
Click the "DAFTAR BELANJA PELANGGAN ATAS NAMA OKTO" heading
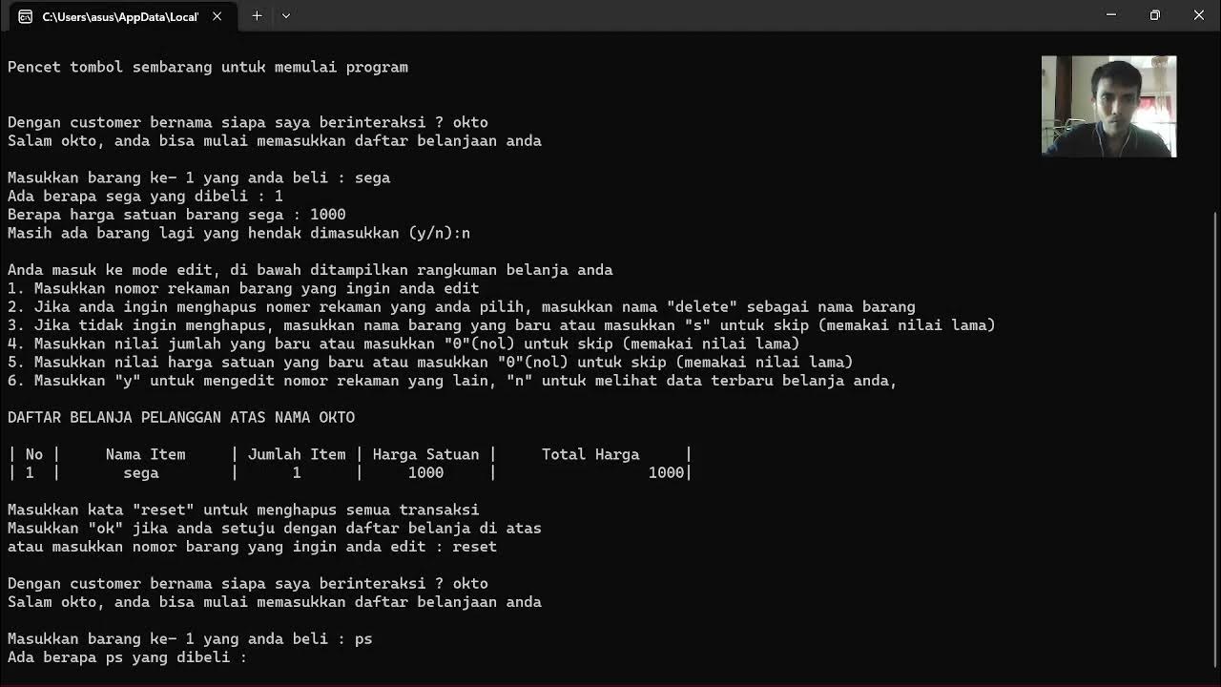pyautogui.click(x=181, y=418)
